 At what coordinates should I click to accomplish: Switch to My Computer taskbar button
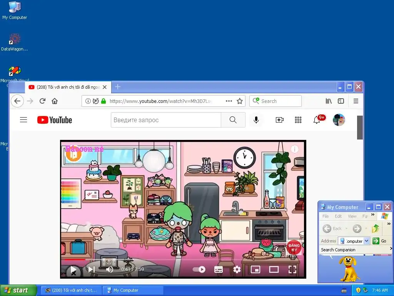coord(133,290)
